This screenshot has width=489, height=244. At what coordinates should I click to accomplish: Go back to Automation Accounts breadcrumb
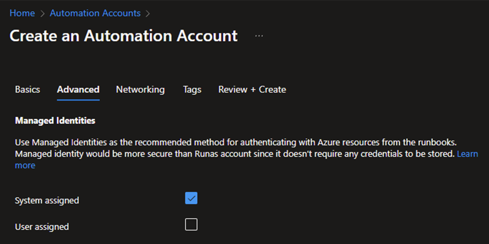point(95,13)
